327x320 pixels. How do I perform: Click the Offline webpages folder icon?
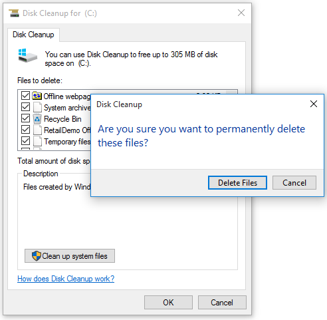(37, 96)
